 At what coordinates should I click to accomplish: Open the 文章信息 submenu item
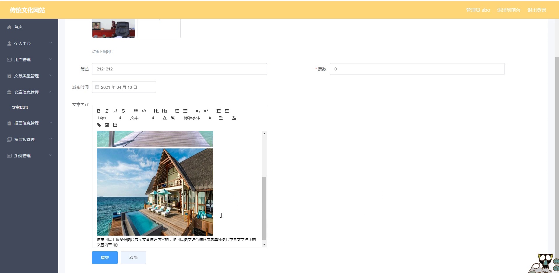pyautogui.click(x=29, y=107)
